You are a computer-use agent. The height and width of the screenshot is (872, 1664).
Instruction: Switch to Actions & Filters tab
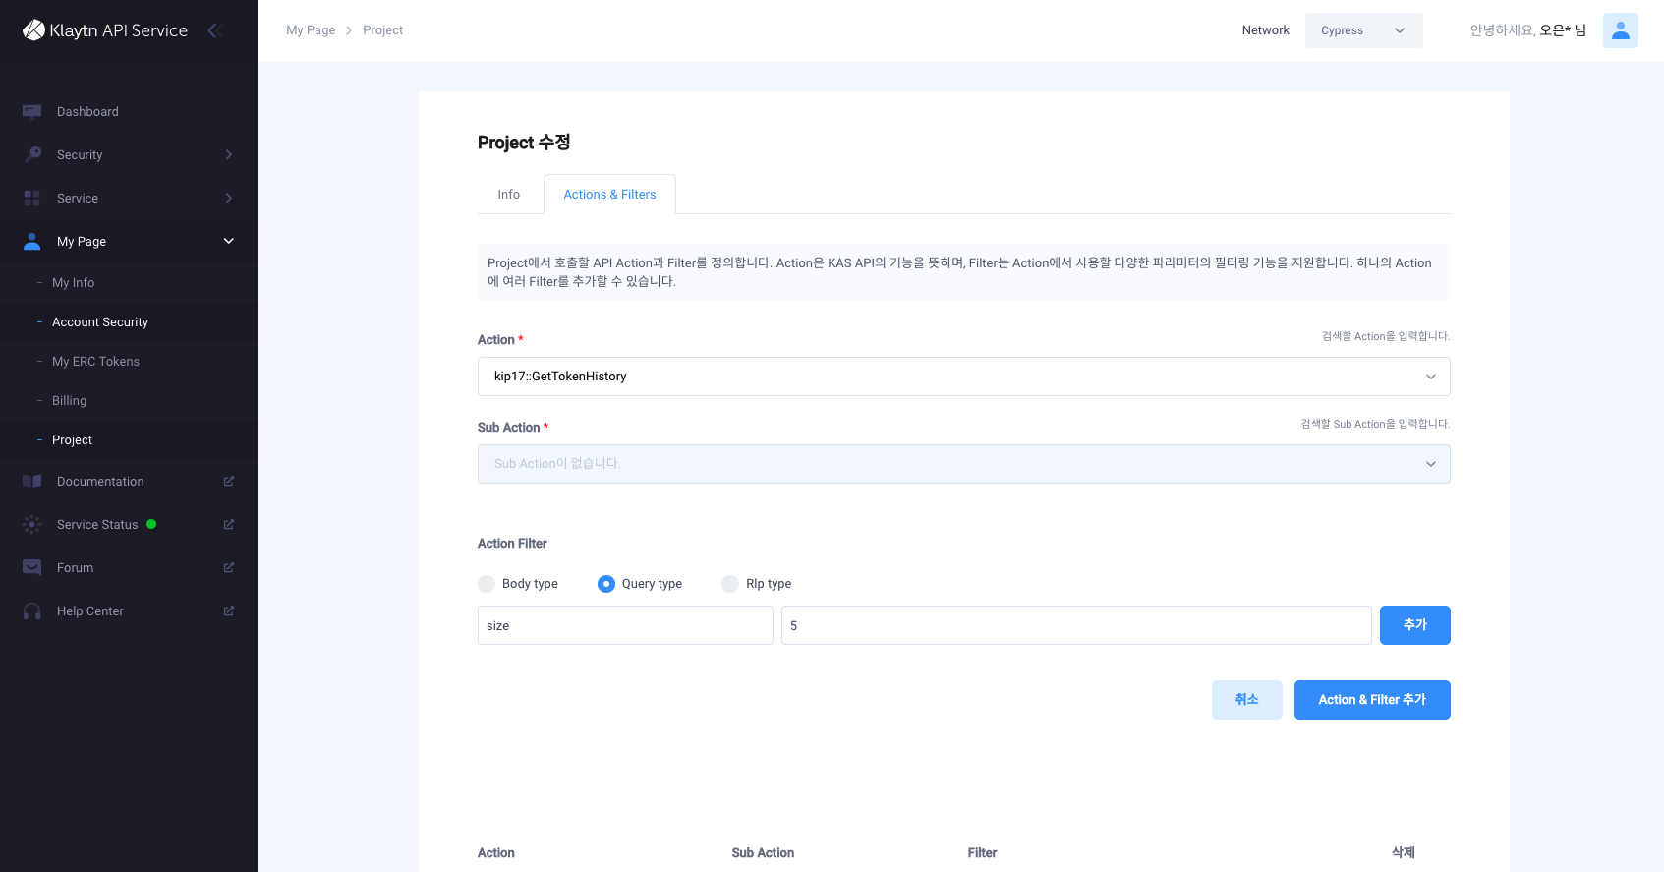[609, 195]
